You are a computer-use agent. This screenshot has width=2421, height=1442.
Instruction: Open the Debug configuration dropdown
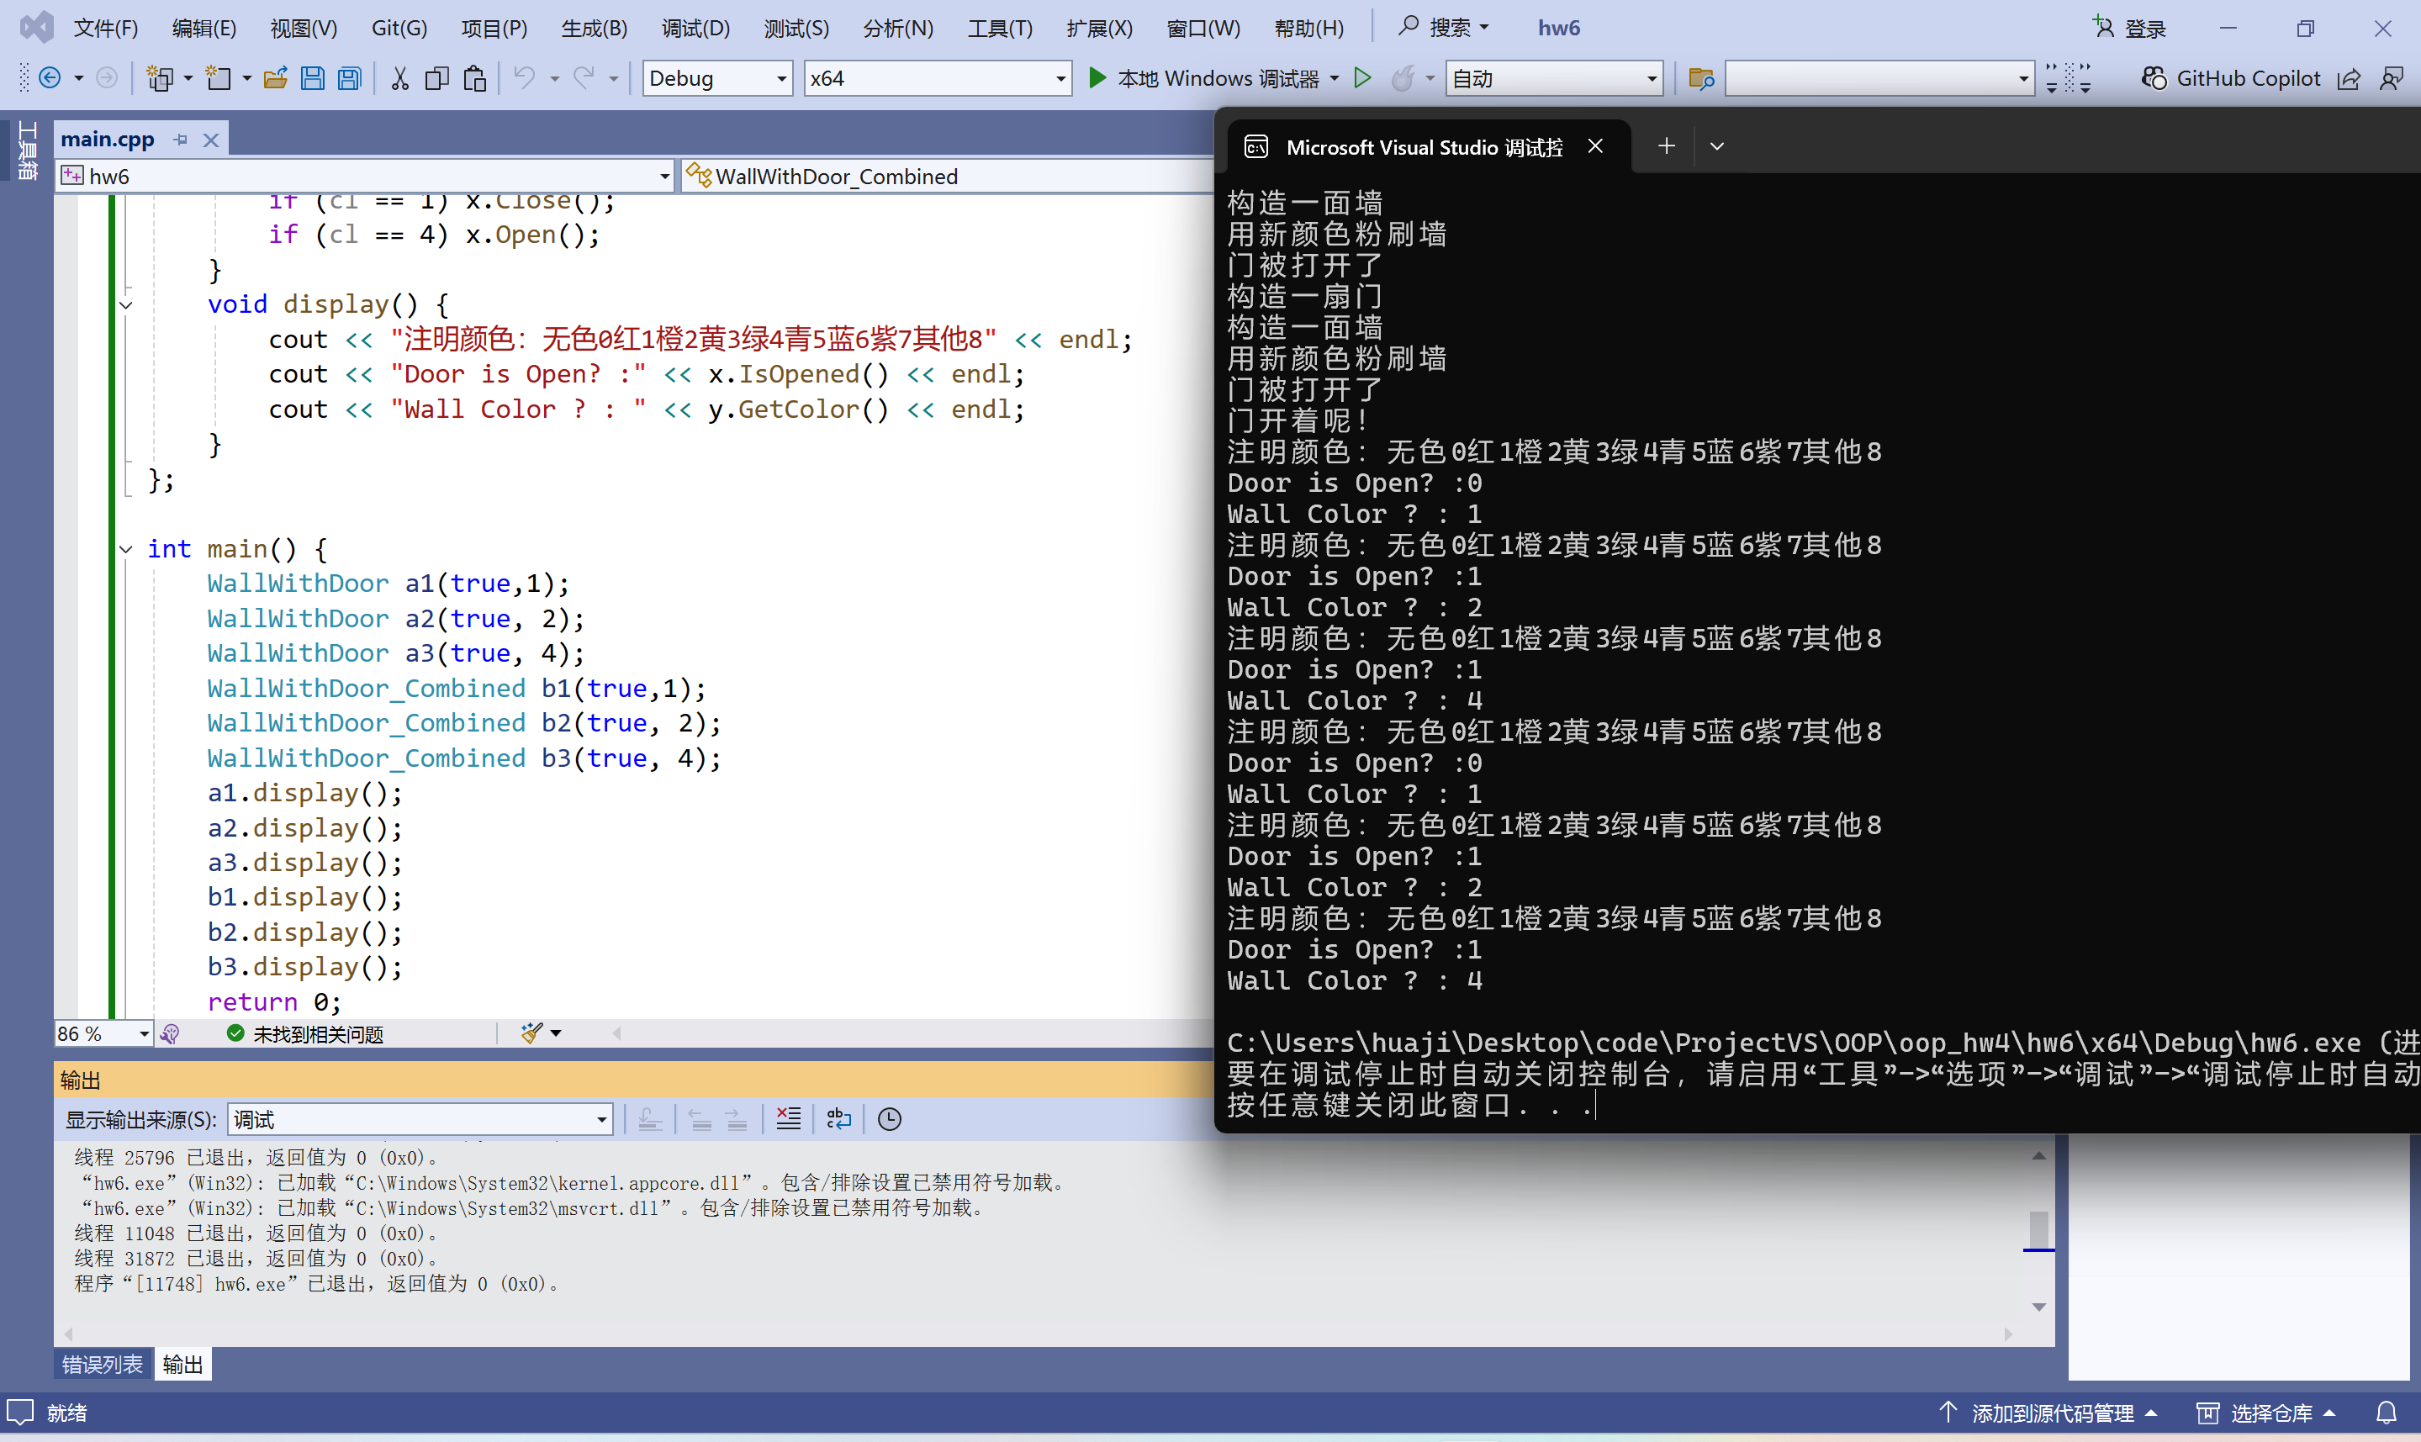(781, 79)
